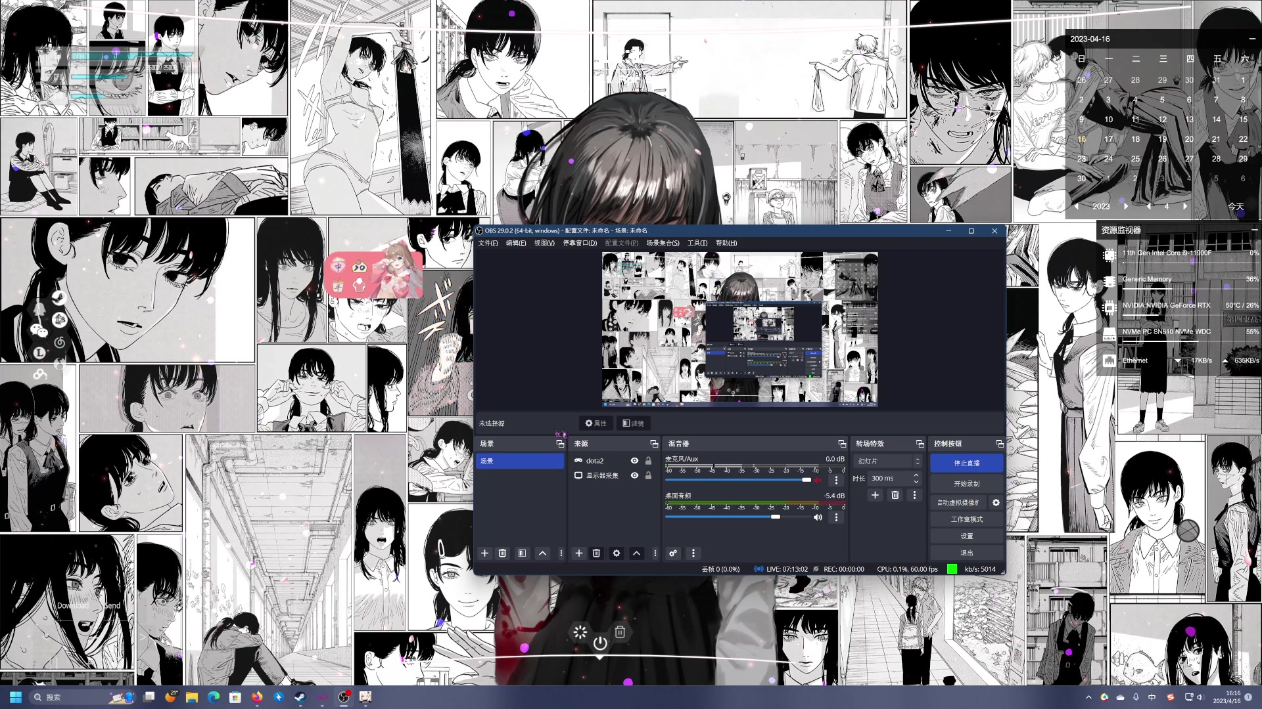Undock the 混音器 panel

(842, 444)
